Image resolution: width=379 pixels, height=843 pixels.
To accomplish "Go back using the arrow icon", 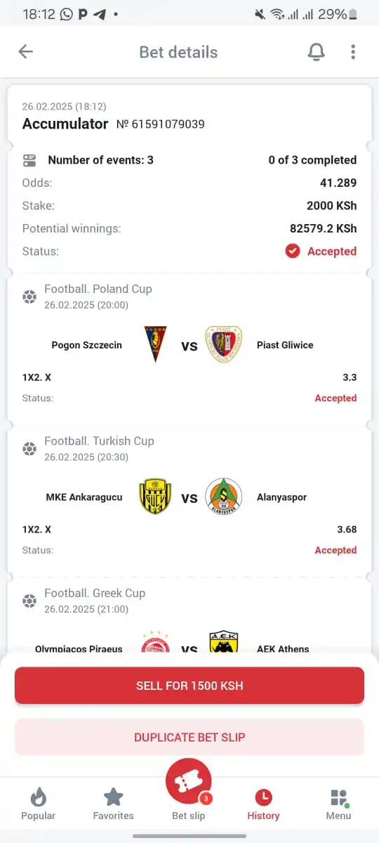I will [26, 51].
